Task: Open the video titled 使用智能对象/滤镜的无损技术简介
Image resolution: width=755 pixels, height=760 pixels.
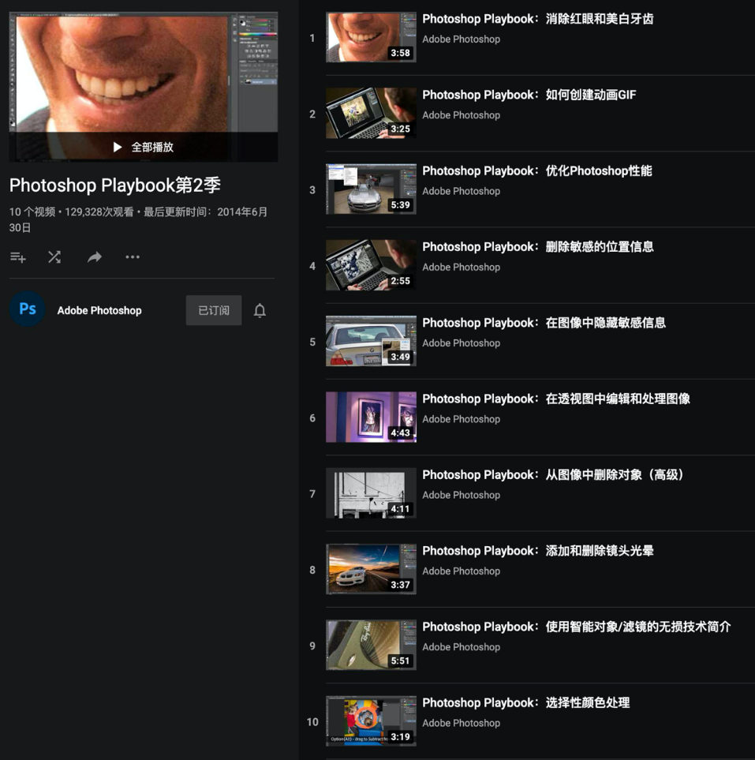Action: pyautogui.click(x=577, y=627)
